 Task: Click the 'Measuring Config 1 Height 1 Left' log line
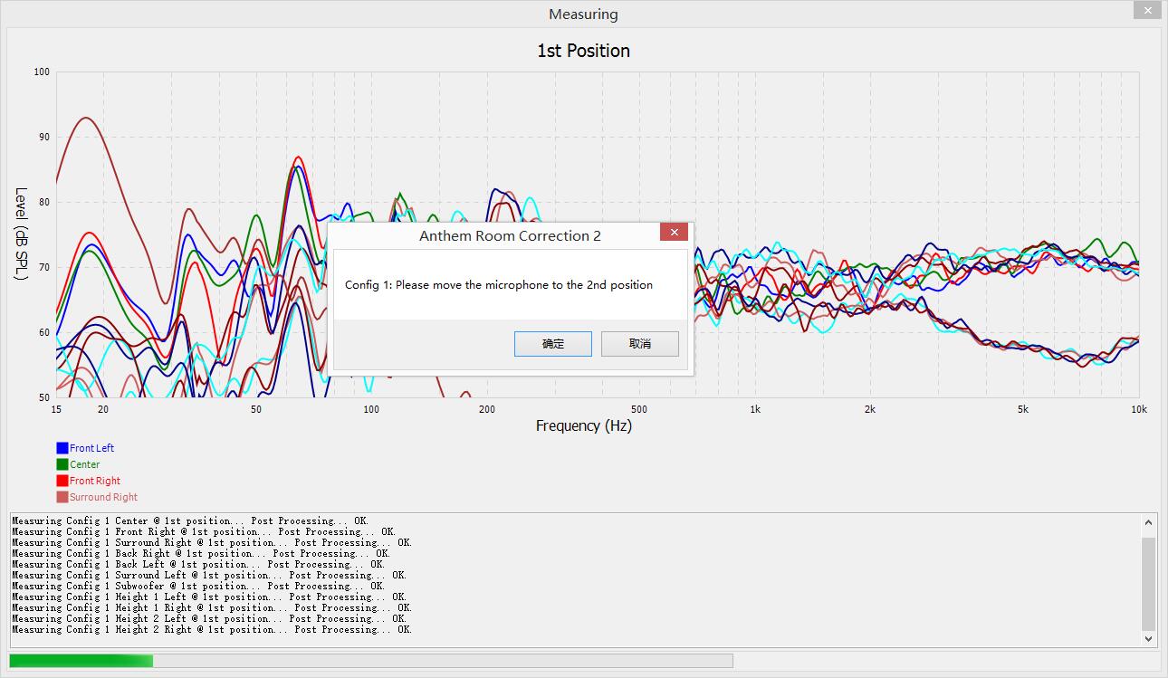coord(209,597)
